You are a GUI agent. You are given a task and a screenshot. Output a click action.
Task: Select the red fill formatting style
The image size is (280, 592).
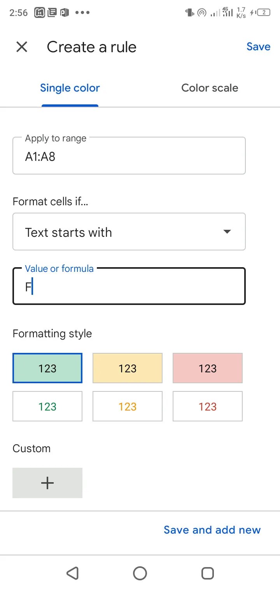(x=208, y=368)
